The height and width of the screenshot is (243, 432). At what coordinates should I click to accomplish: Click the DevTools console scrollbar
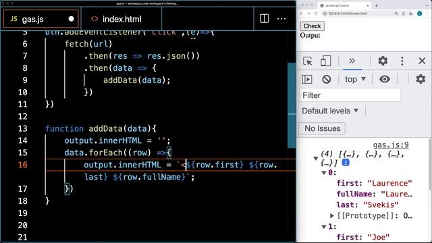(430, 164)
